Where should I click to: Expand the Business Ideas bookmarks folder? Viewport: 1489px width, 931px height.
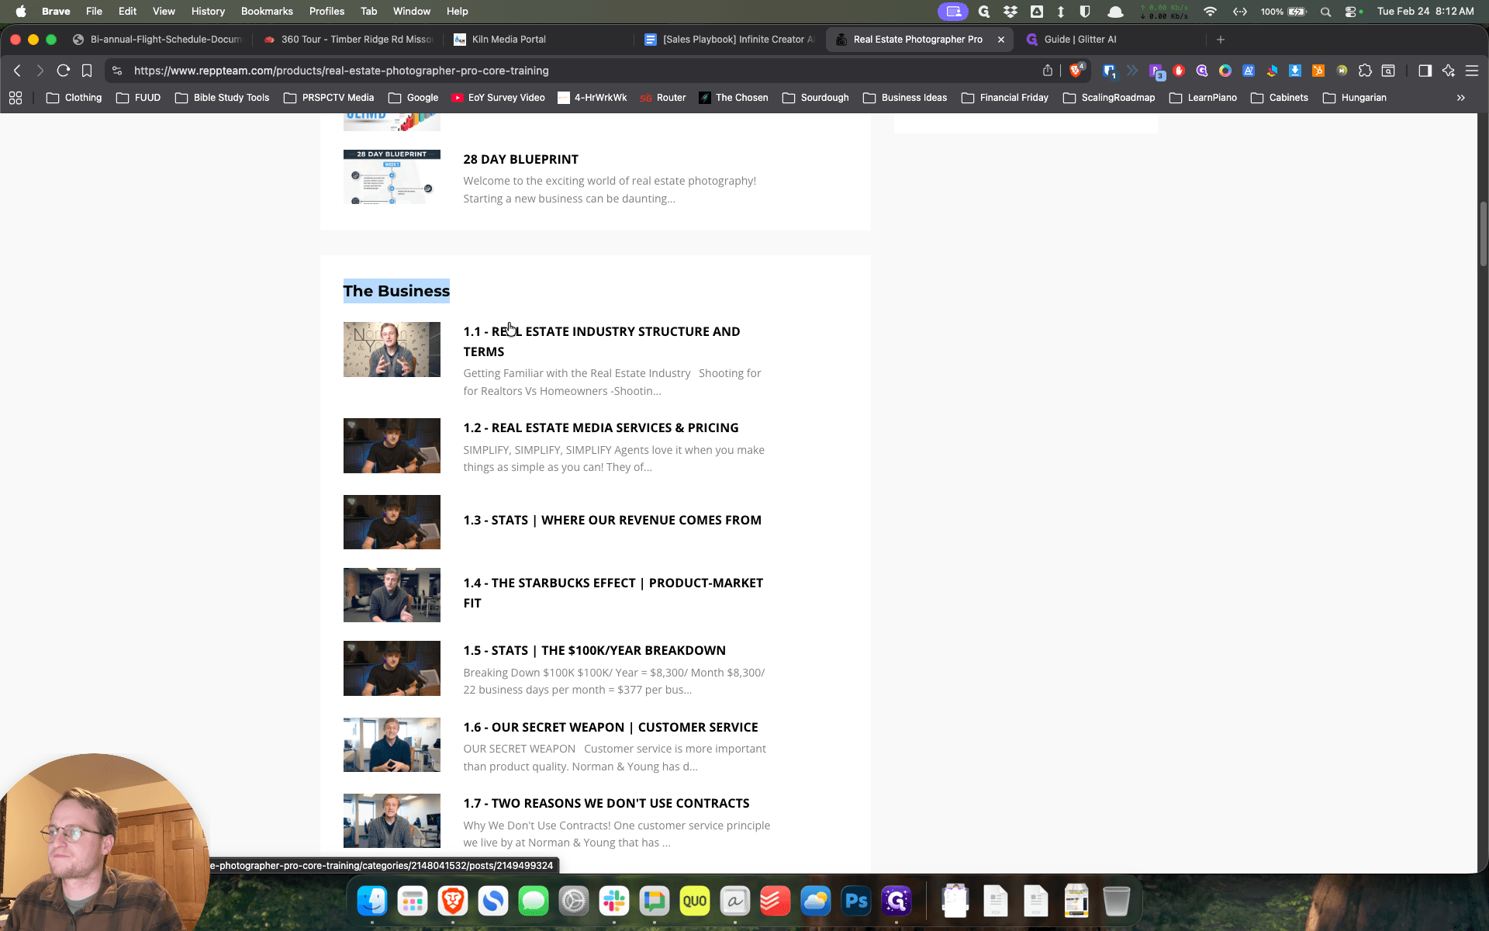tap(905, 98)
